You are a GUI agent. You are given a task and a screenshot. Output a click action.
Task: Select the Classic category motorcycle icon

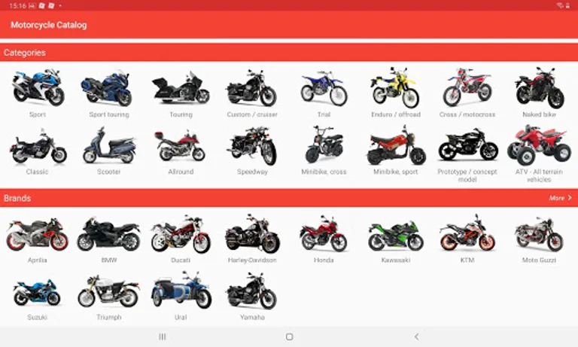click(x=38, y=146)
